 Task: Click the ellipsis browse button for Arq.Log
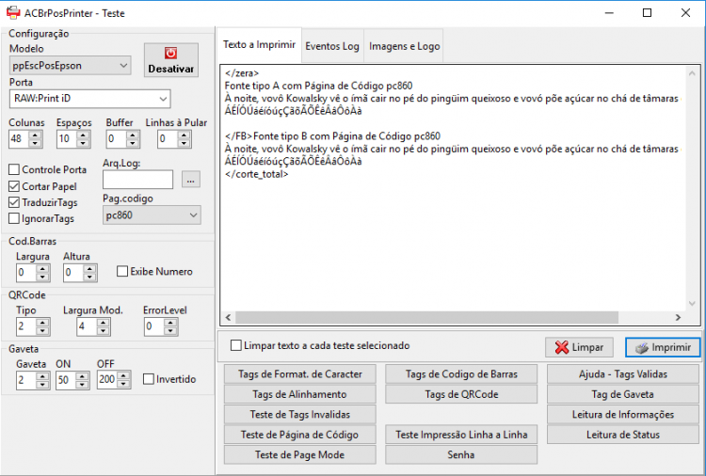[x=191, y=180]
